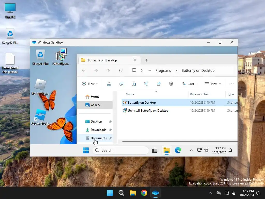Open See more options in Explorer toolbar
Image resolution: width=265 pixels, height=199 pixels.
pyautogui.click(x=232, y=84)
